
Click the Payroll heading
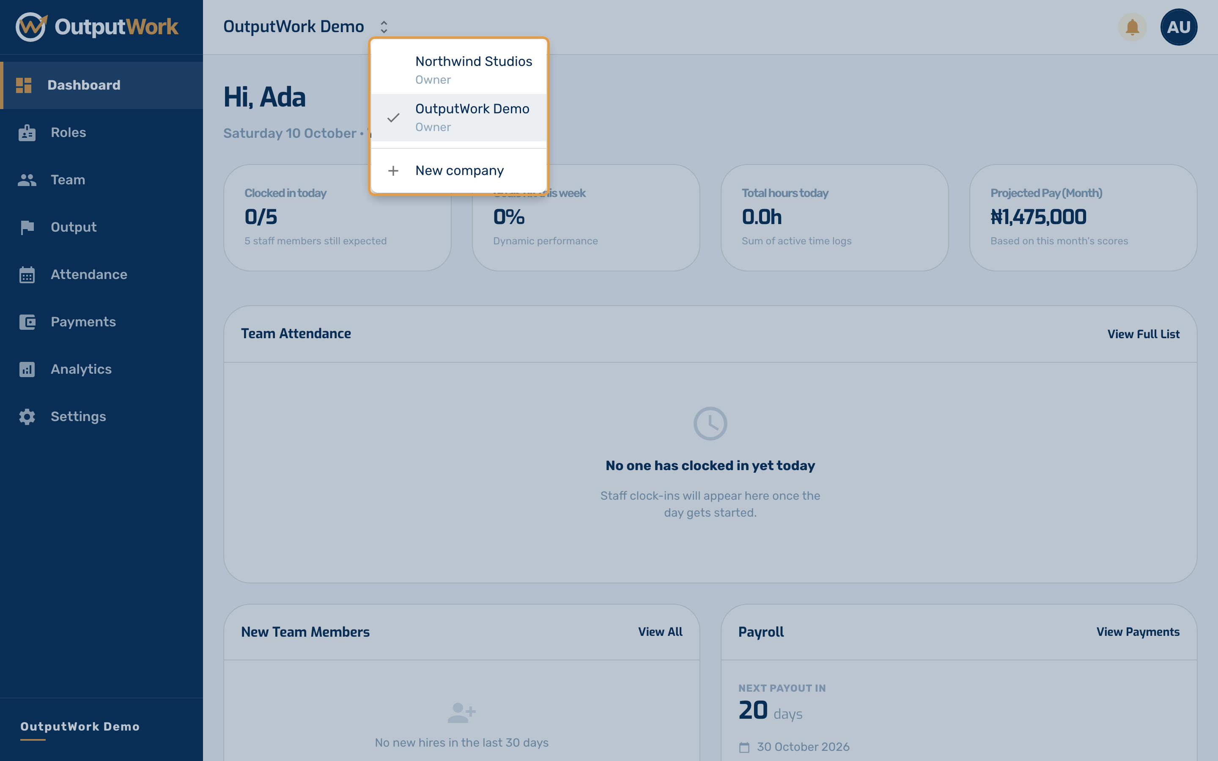point(761,632)
